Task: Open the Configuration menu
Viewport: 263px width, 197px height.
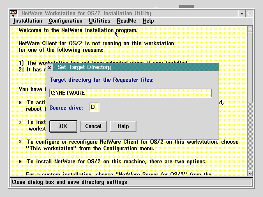Action: 65,21
